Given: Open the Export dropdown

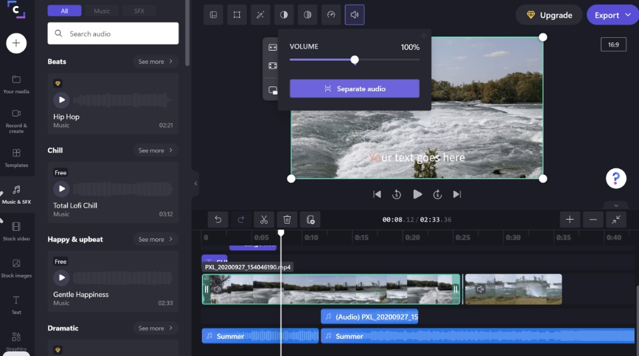Looking at the screenshot, I should click(612, 15).
